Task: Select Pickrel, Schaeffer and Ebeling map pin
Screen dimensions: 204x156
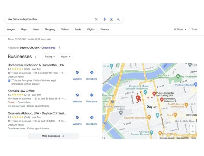Action: [154, 94]
